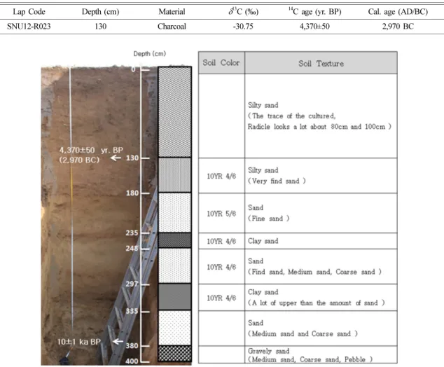Click the solid gray clay layer in column

(x=174, y=297)
